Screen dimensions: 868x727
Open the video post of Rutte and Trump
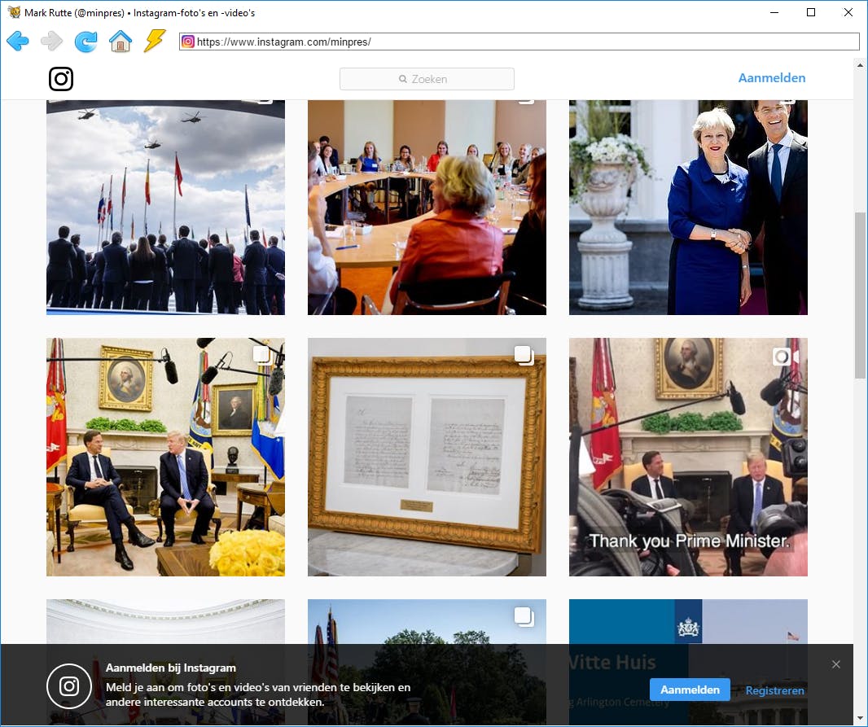click(x=688, y=457)
